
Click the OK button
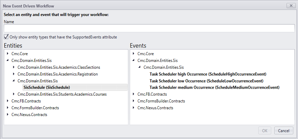tap(265, 131)
